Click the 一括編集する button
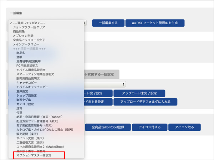214x160 pixels. coord(108,23)
